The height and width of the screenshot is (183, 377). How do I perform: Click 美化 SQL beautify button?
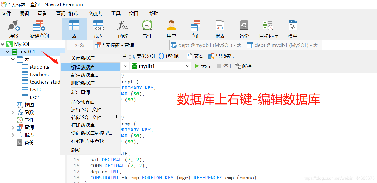(143, 56)
